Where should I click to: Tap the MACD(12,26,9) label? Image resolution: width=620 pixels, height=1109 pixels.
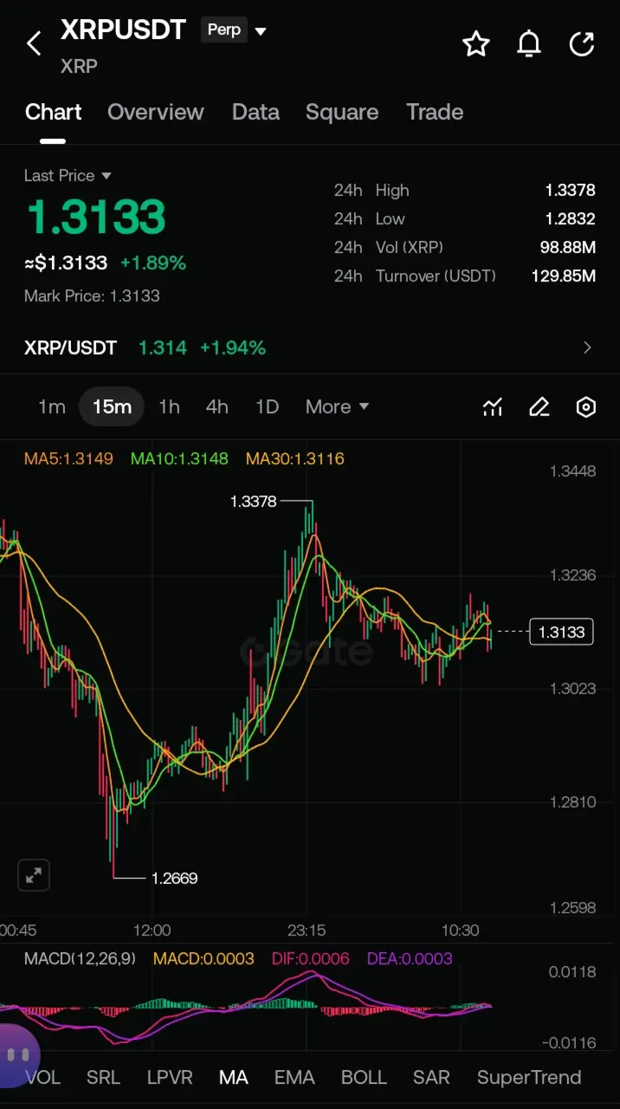click(80, 959)
